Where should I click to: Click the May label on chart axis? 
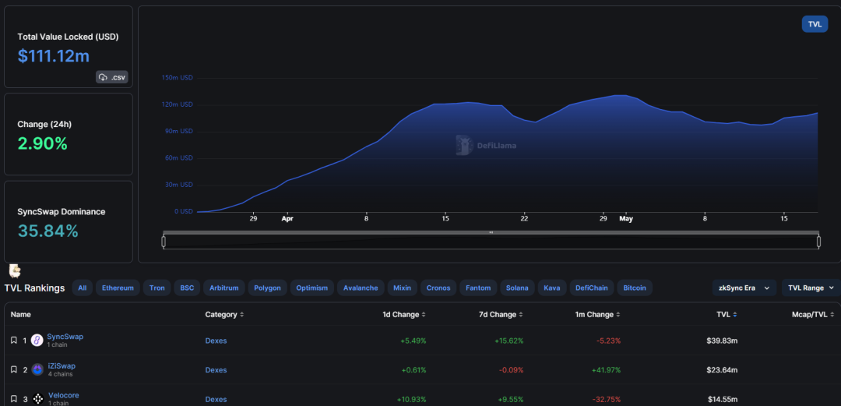tap(625, 219)
